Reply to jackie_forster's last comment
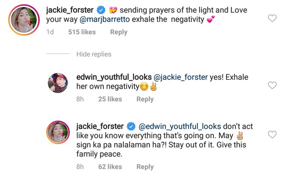Image resolution: width=288 pixels, height=174 pixels. point(145,167)
